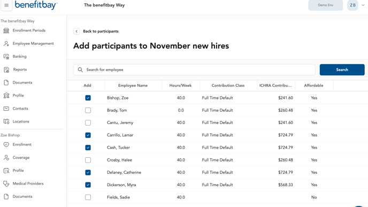Select employee name Carrillo, Lamar
The width and height of the screenshot is (368, 207).
[120, 135]
